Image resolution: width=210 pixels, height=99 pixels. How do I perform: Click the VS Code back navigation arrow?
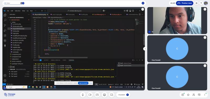(42, 11)
